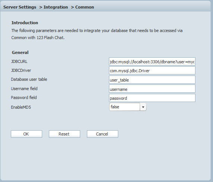Focus the JDBCDriver input field
The width and height of the screenshot is (213, 182).
click(152, 70)
